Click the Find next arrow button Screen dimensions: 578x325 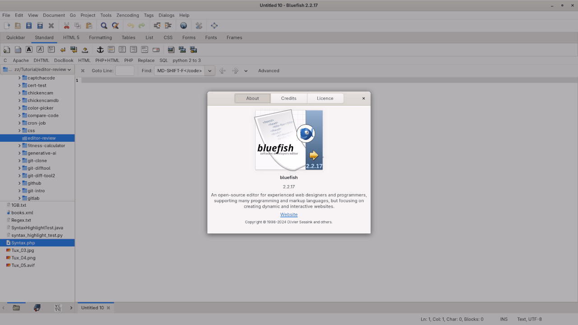[235, 71]
